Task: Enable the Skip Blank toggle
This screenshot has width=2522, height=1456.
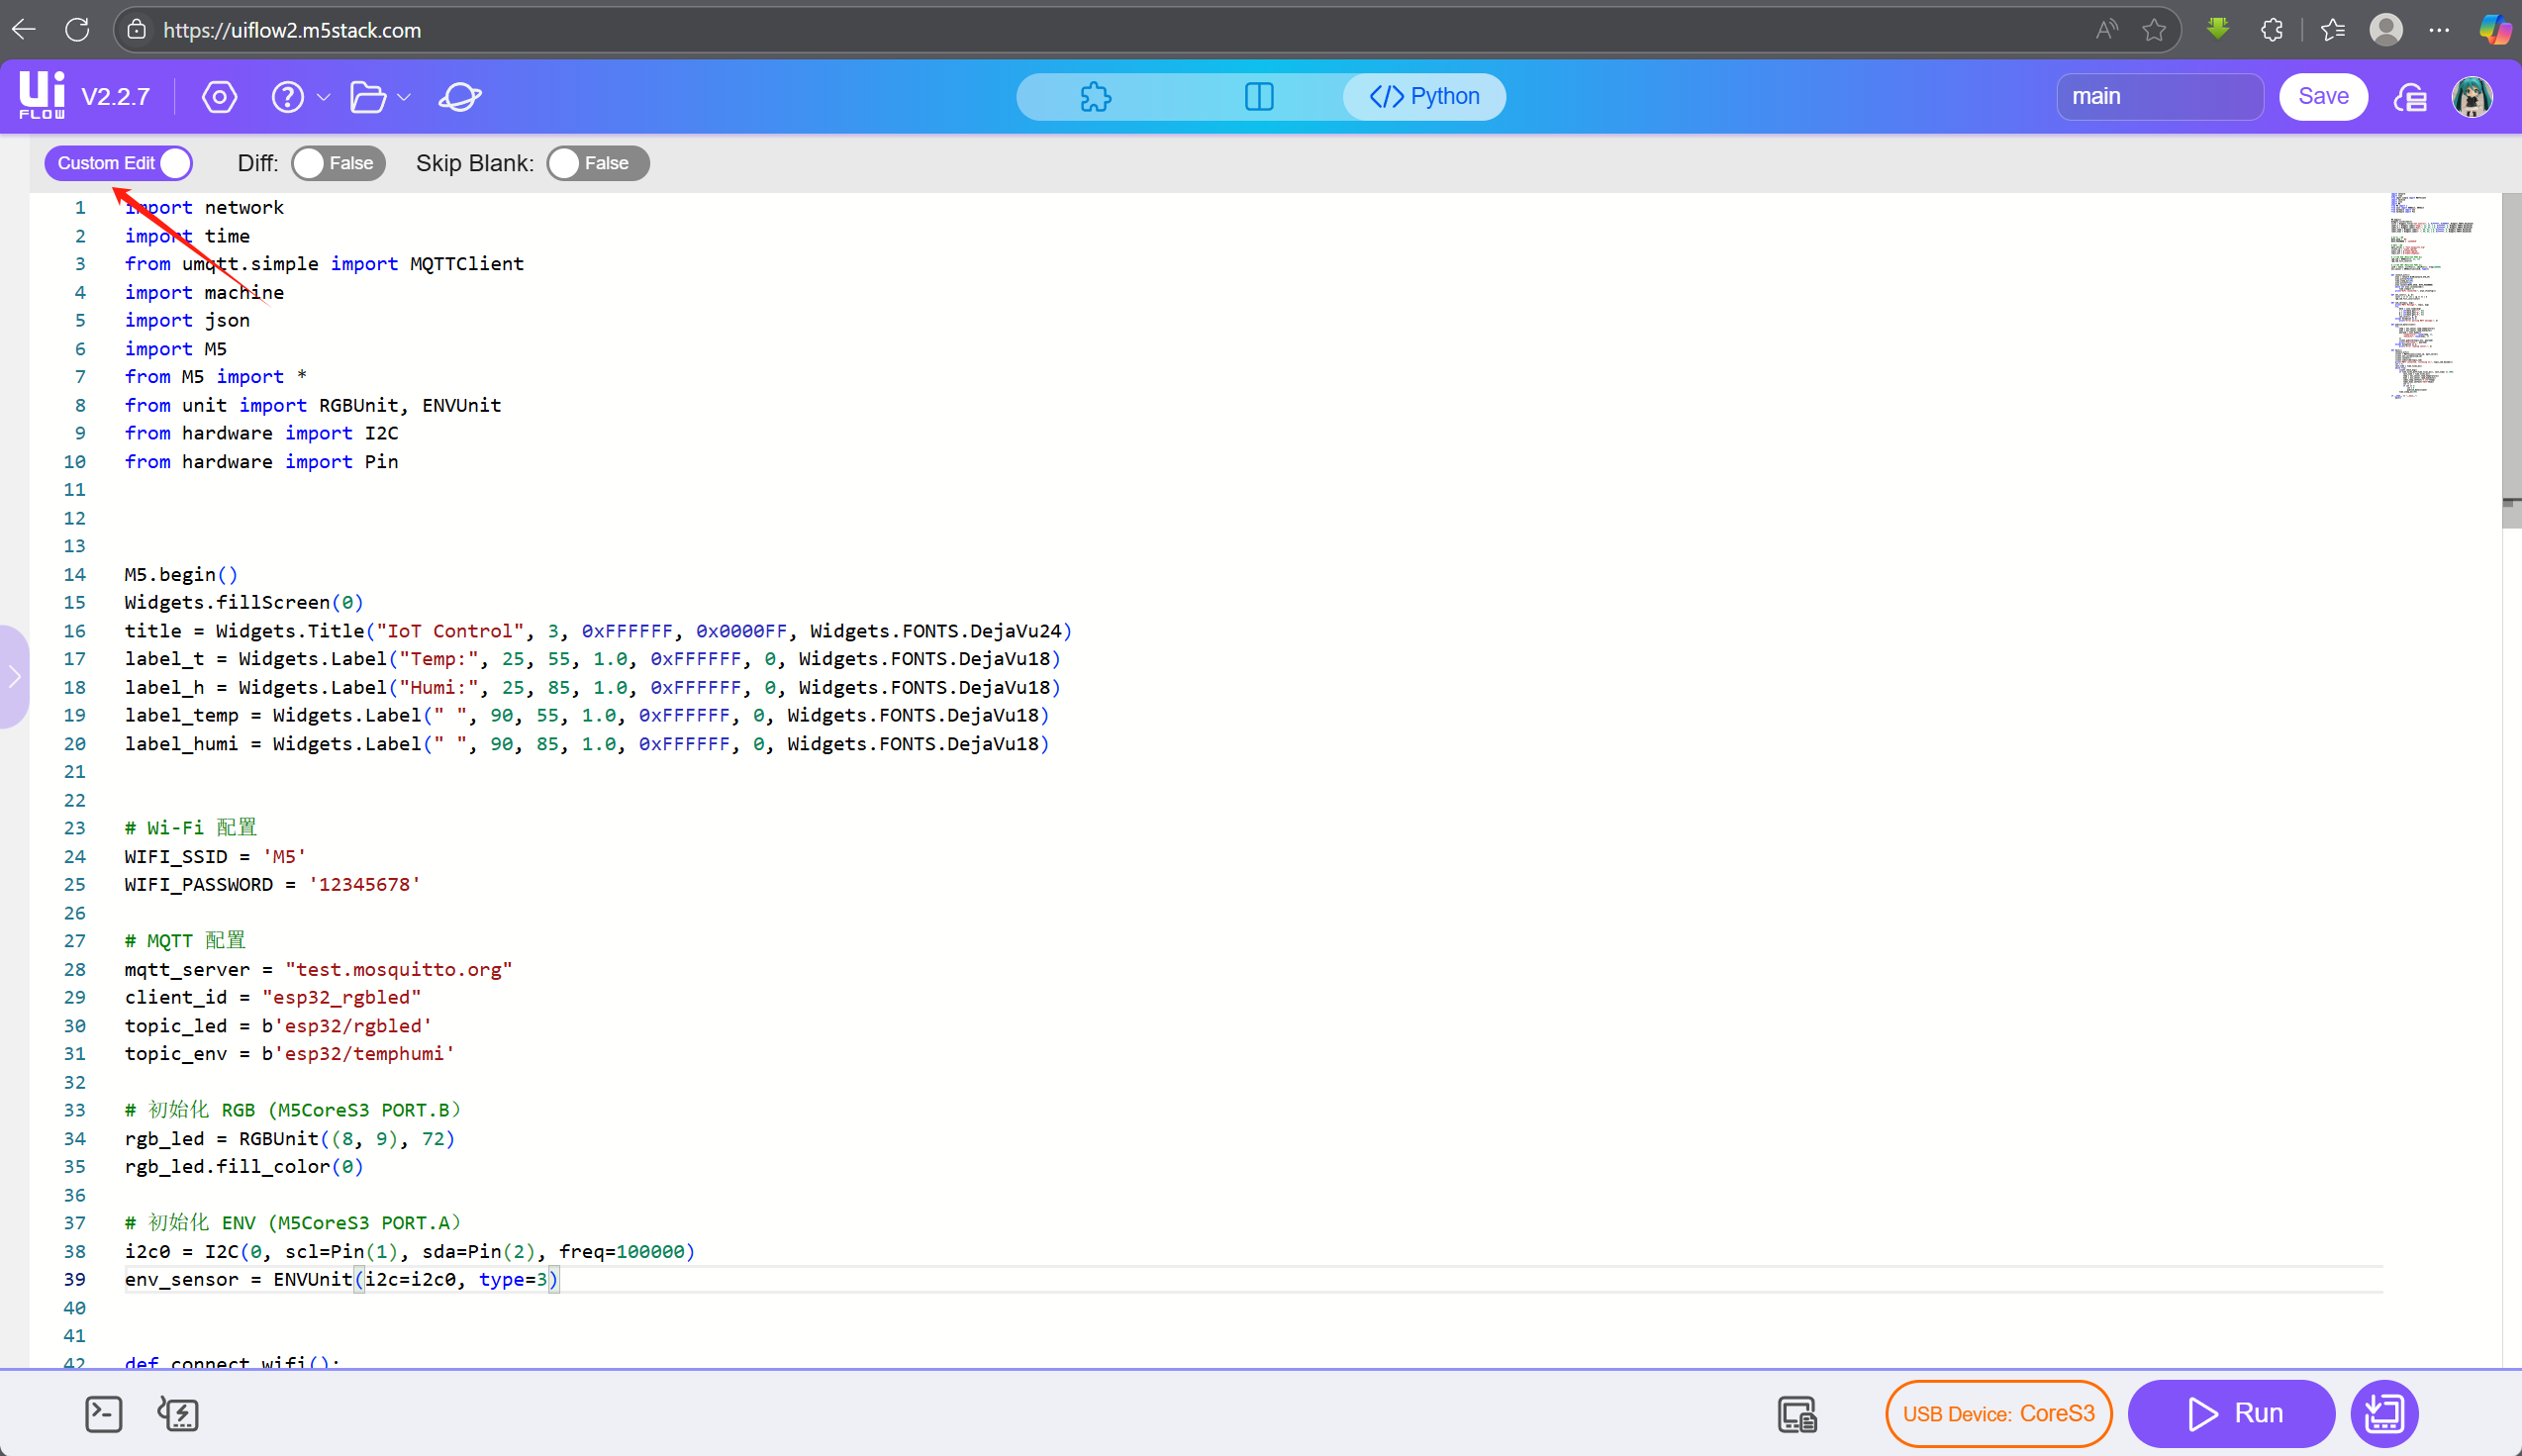Action: point(597,163)
